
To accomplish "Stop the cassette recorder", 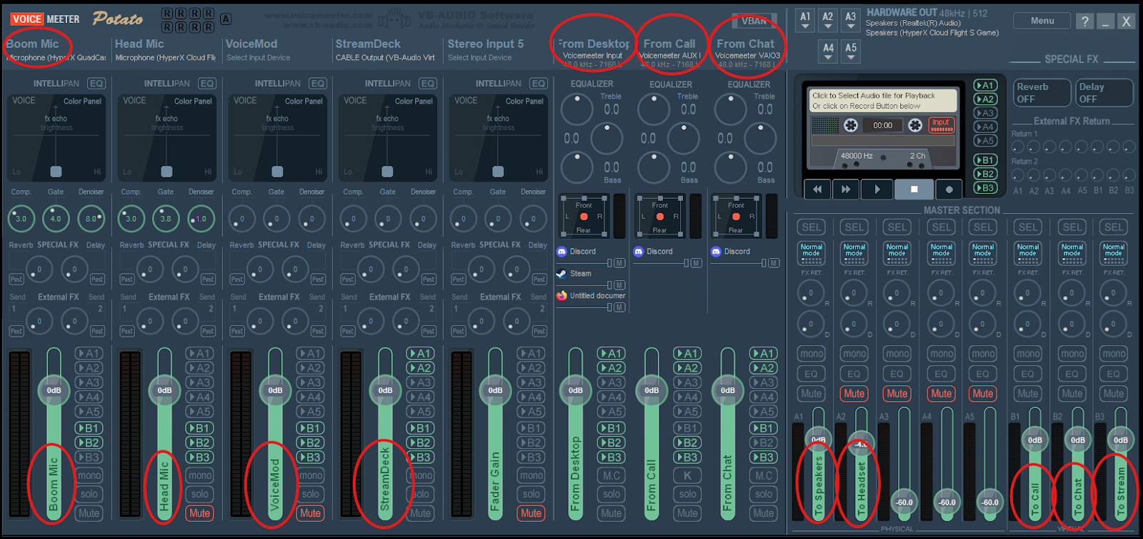I will click(x=914, y=189).
